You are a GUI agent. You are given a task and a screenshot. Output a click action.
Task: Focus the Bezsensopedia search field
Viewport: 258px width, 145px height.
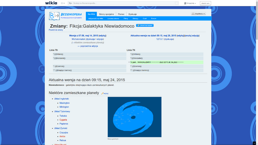click(x=124, y=3)
